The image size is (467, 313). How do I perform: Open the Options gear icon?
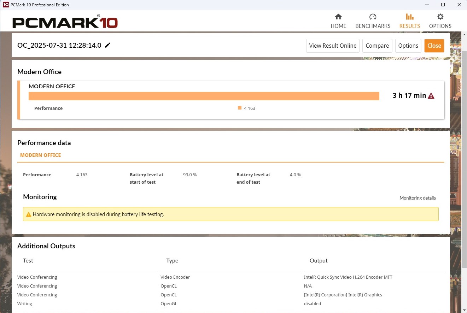440,17
